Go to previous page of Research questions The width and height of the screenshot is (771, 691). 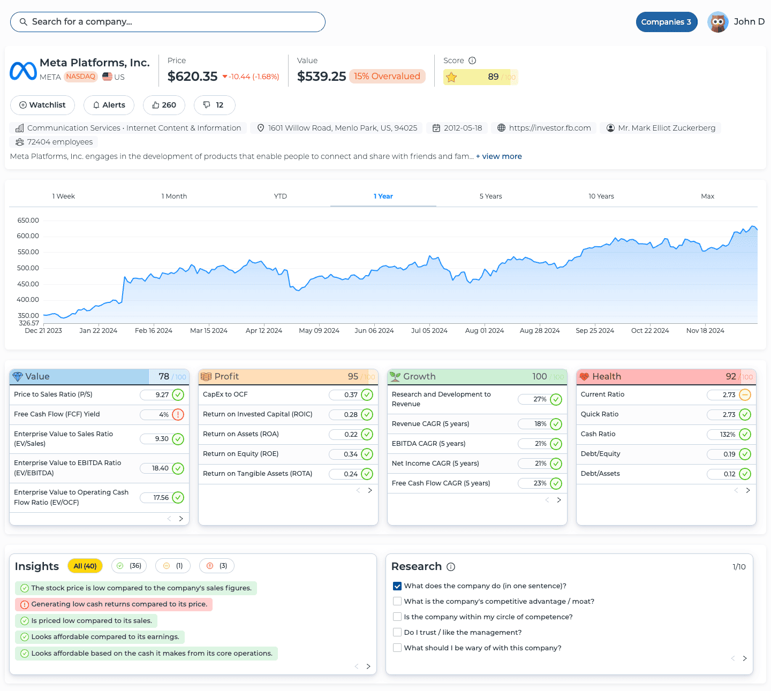tap(733, 658)
